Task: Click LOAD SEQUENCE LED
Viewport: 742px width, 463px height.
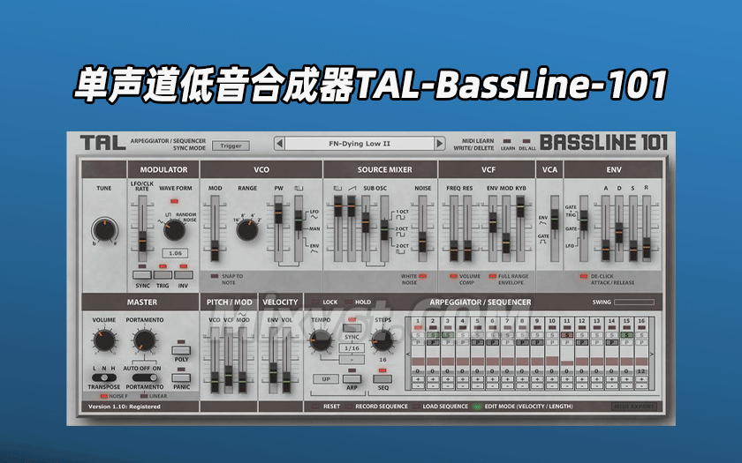Action: tap(415, 407)
